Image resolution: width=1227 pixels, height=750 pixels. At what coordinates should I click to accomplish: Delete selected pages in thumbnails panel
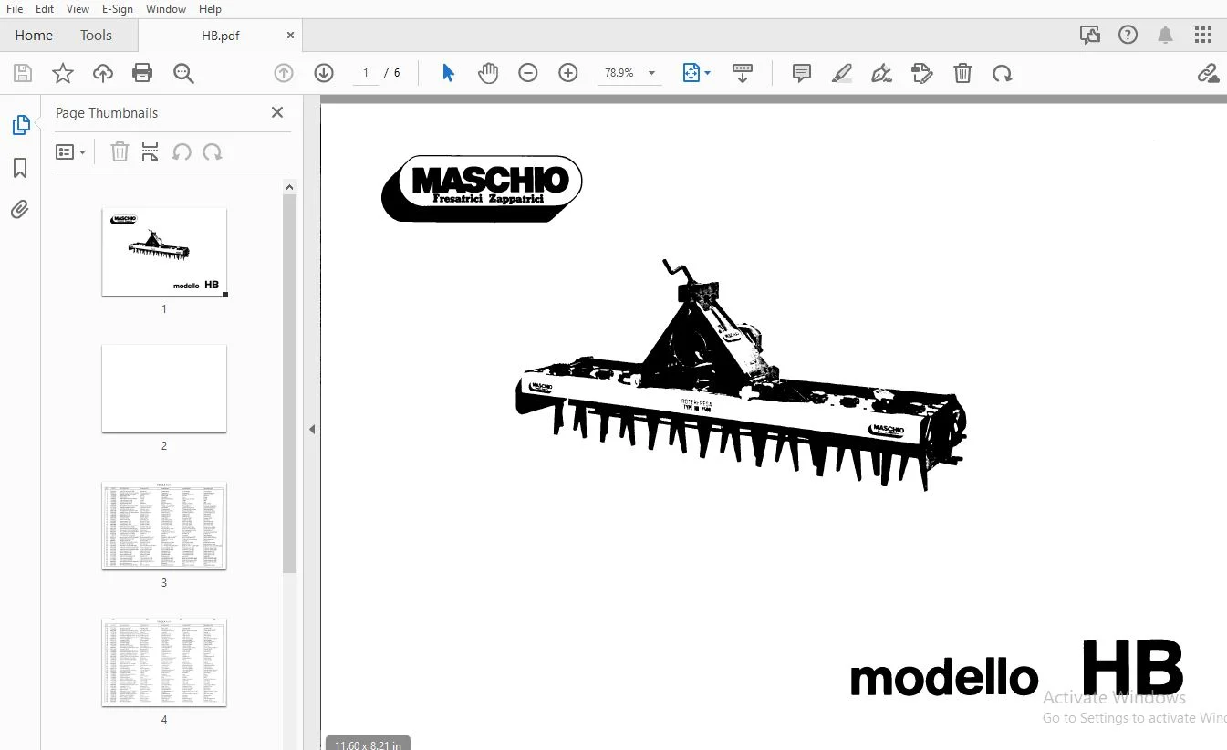pyautogui.click(x=120, y=151)
